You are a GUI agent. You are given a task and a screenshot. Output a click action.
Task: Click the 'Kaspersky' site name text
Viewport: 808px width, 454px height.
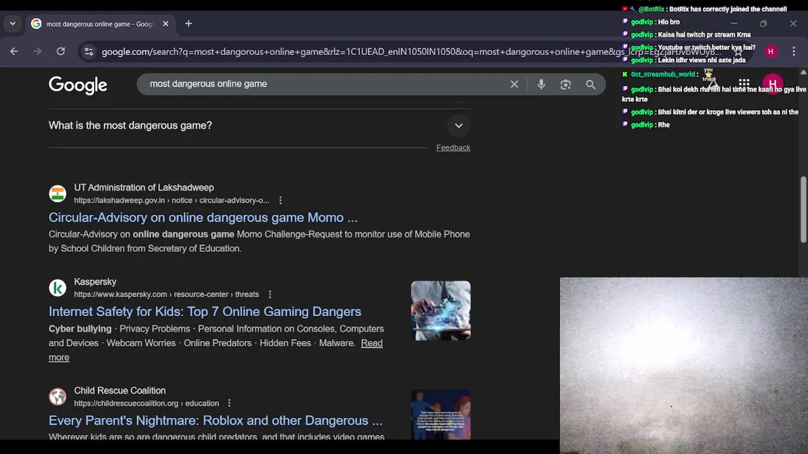[x=95, y=282]
